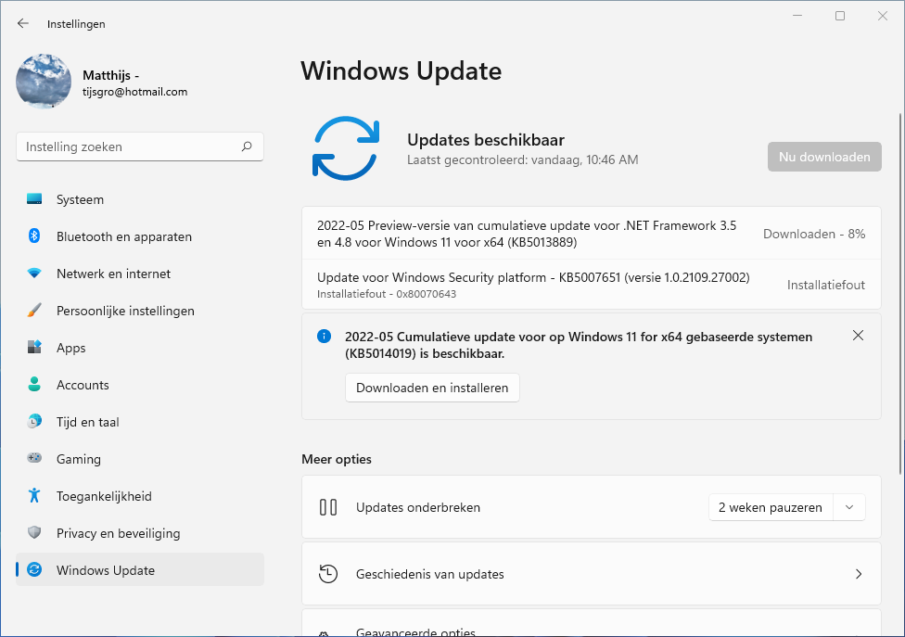Screen dimensions: 905x637
Task: Click the Apps icon in sidebar
Action: pos(34,348)
